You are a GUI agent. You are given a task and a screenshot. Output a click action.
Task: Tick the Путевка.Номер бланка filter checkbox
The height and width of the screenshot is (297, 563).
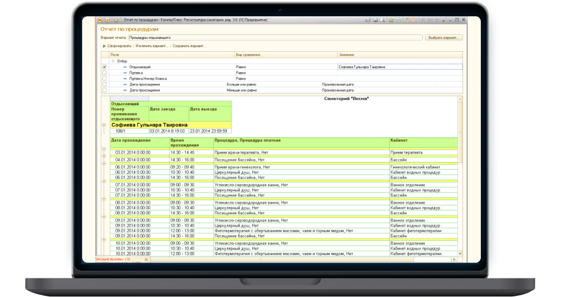click(104, 79)
